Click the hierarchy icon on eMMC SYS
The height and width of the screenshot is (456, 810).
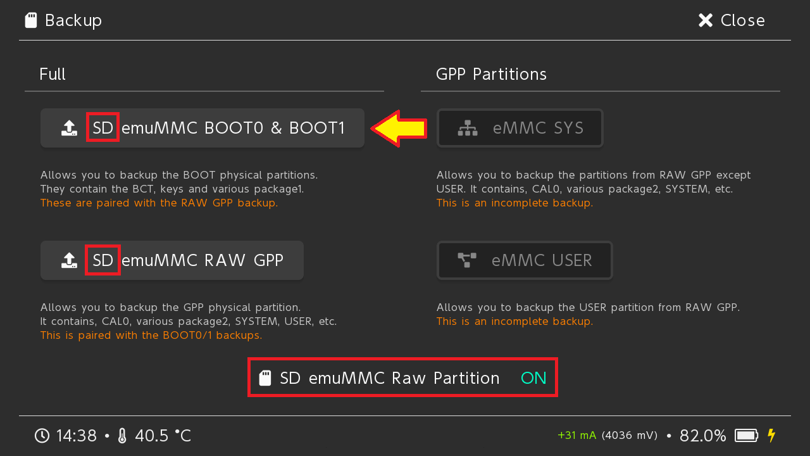pos(468,129)
